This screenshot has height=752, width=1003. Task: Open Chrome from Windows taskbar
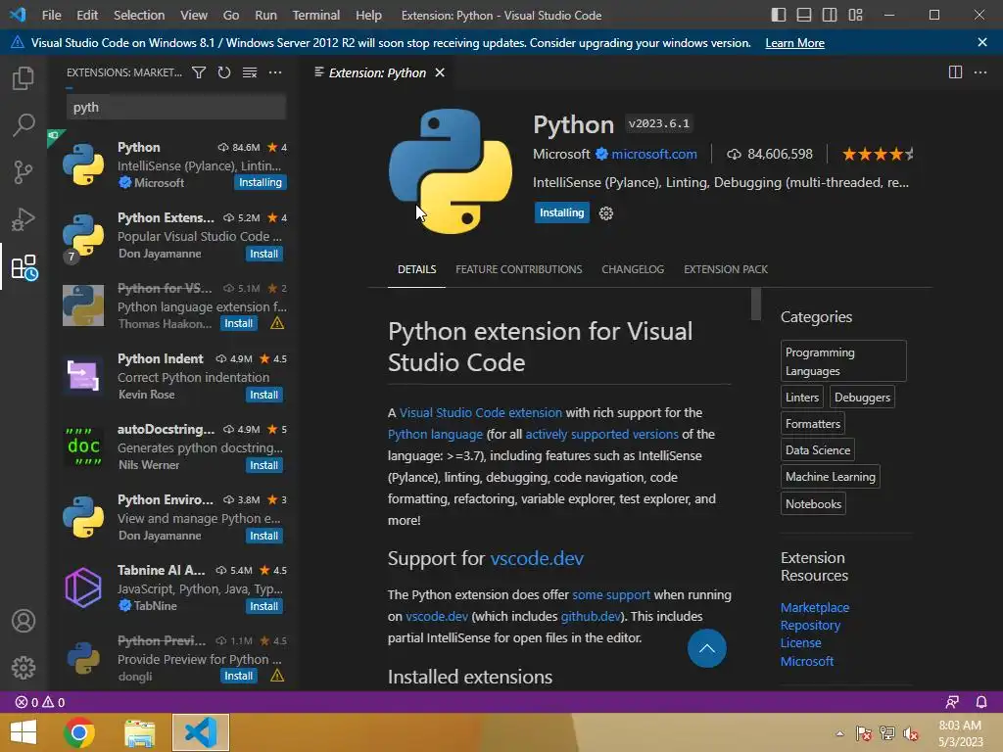coord(79,732)
